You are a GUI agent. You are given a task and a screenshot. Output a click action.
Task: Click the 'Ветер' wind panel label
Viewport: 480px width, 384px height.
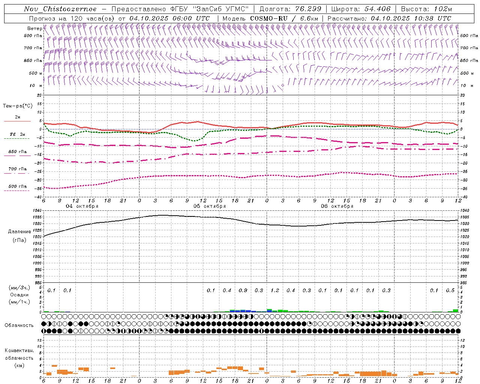click(34, 28)
